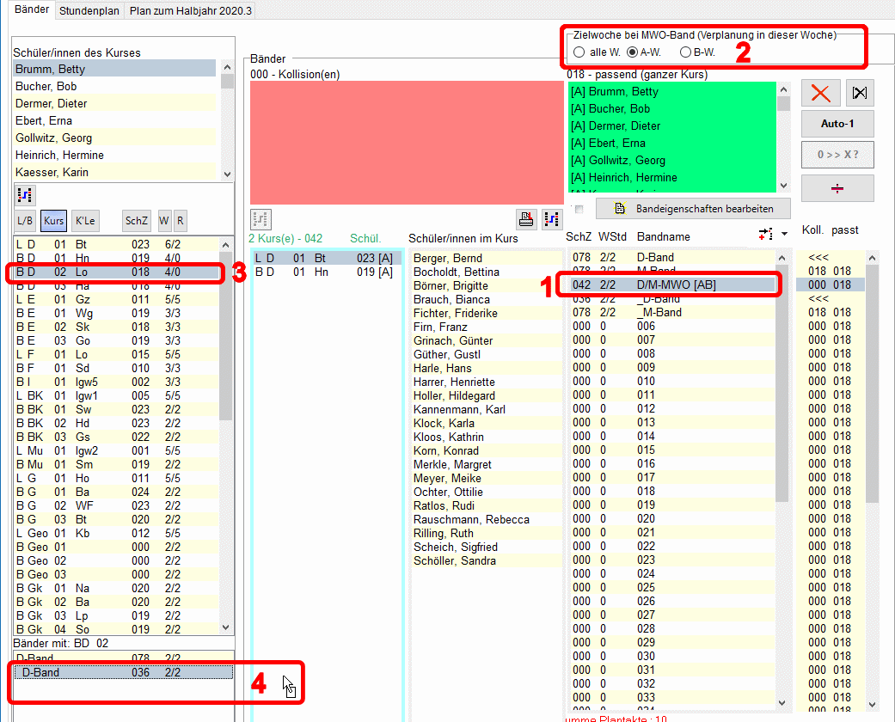This screenshot has height=722, width=895.
Task: Click the large red X delete button
Action: point(820,93)
